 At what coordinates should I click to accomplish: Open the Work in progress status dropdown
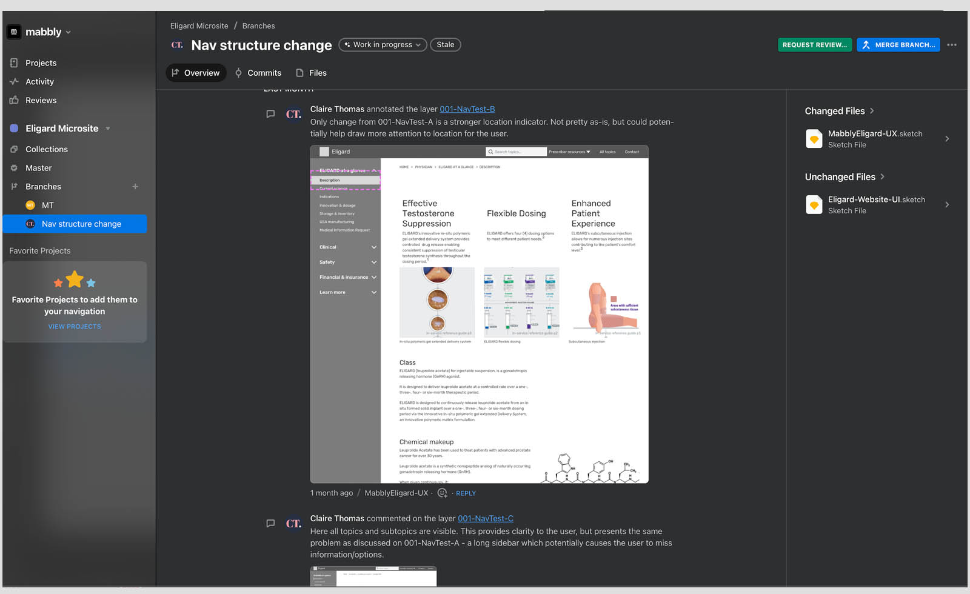(x=383, y=45)
